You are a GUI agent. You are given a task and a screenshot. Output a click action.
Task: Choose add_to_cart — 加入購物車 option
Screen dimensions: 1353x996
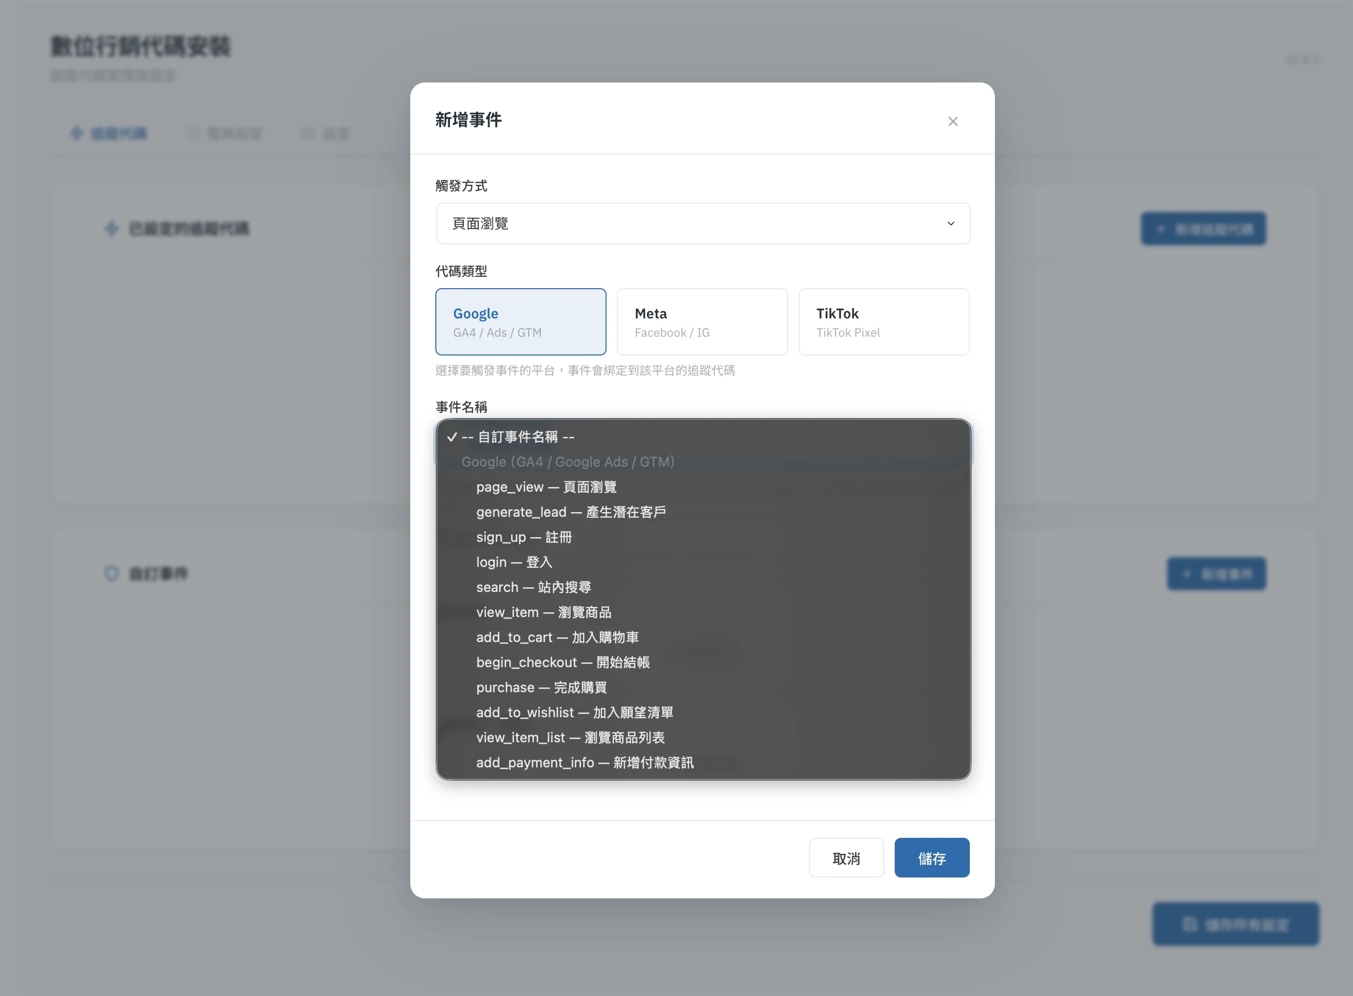point(556,637)
